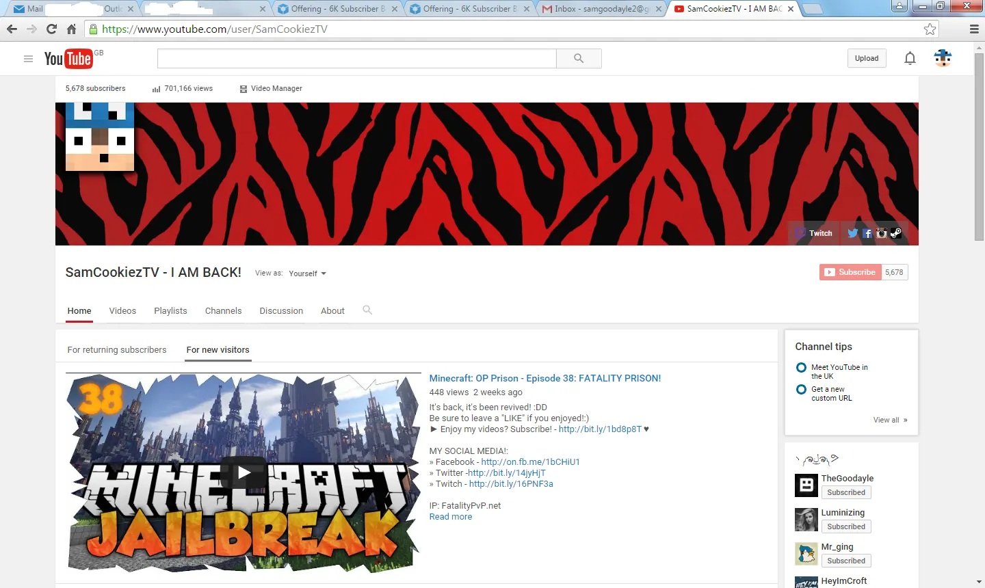This screenshot has width=985, height=588.
Task: Bookmark this page with the star icon
Action: [930, 29]
